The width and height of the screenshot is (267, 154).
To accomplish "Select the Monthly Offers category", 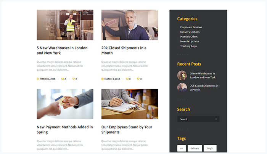I will pyautogui.click(x=189, y=37).
